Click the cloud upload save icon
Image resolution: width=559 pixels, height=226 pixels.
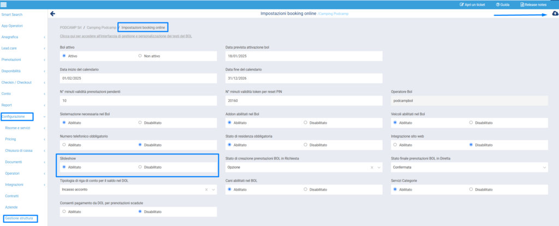555,14
